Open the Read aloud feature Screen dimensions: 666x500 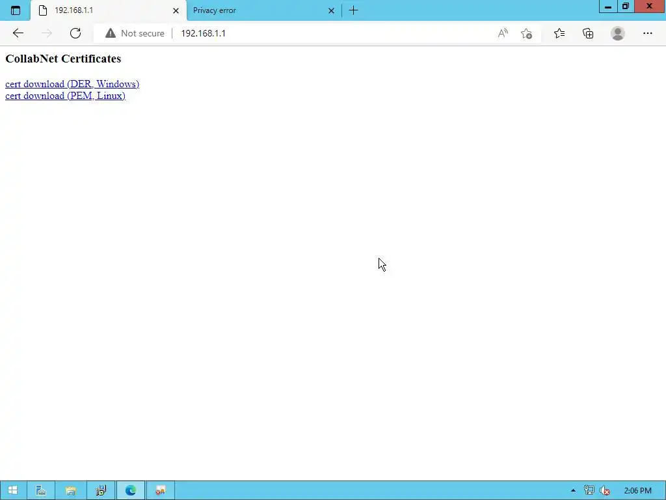click(503, 33)
